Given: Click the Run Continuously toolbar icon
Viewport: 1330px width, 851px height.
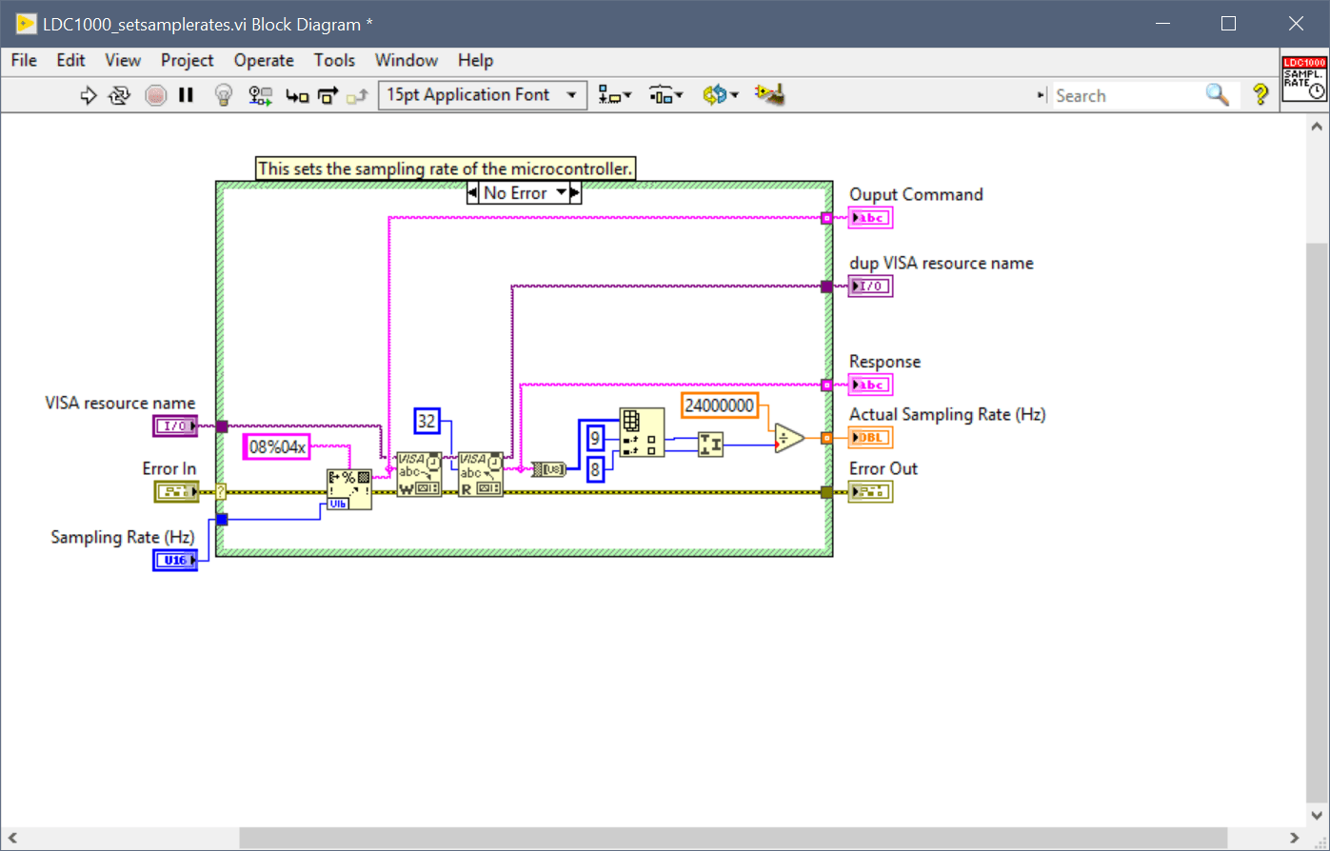Looking at the screenshot, I should point(117,94).
